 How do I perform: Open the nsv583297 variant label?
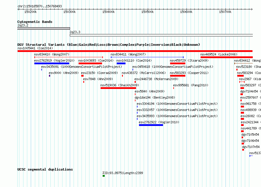click(250, 85)
